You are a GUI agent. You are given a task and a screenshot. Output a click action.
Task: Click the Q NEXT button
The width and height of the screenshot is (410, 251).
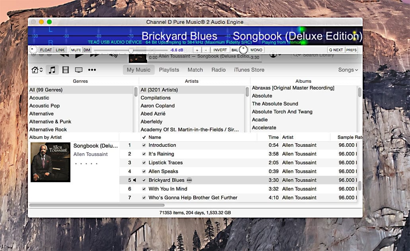tap(336, 50)
